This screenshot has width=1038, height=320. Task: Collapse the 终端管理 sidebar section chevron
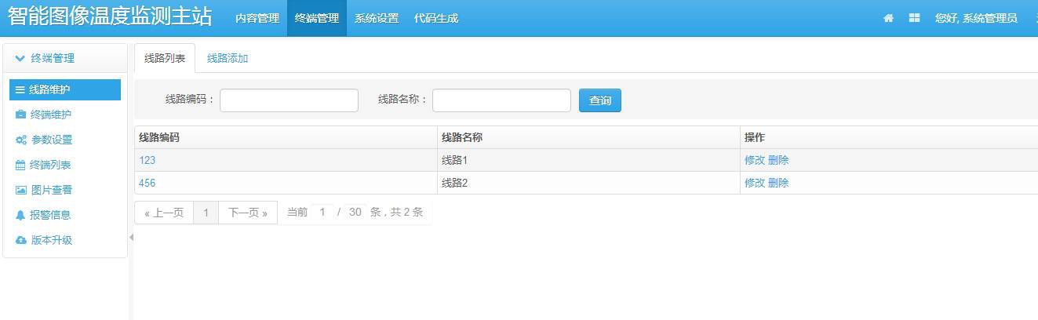(20, 58)
